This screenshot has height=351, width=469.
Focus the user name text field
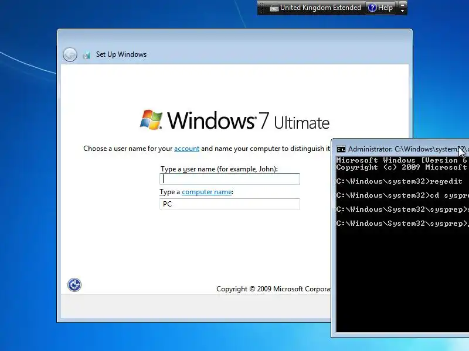pos(230,179)
